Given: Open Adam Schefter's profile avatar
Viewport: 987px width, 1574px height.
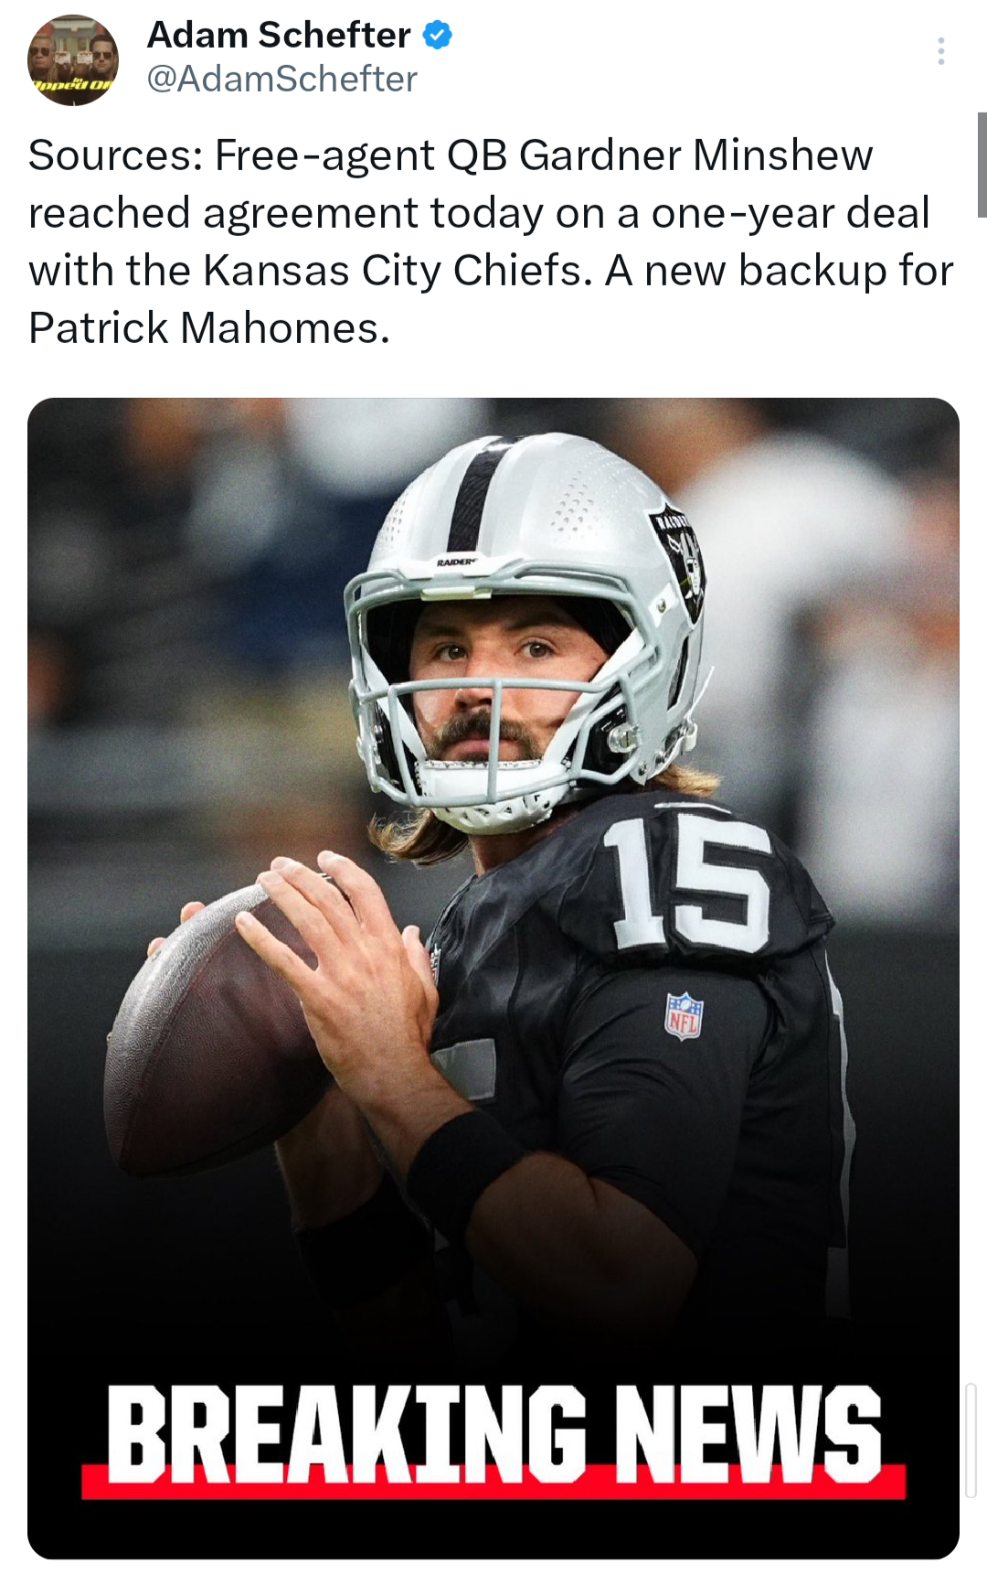Looking at the screenshot, I should (73, 60).
